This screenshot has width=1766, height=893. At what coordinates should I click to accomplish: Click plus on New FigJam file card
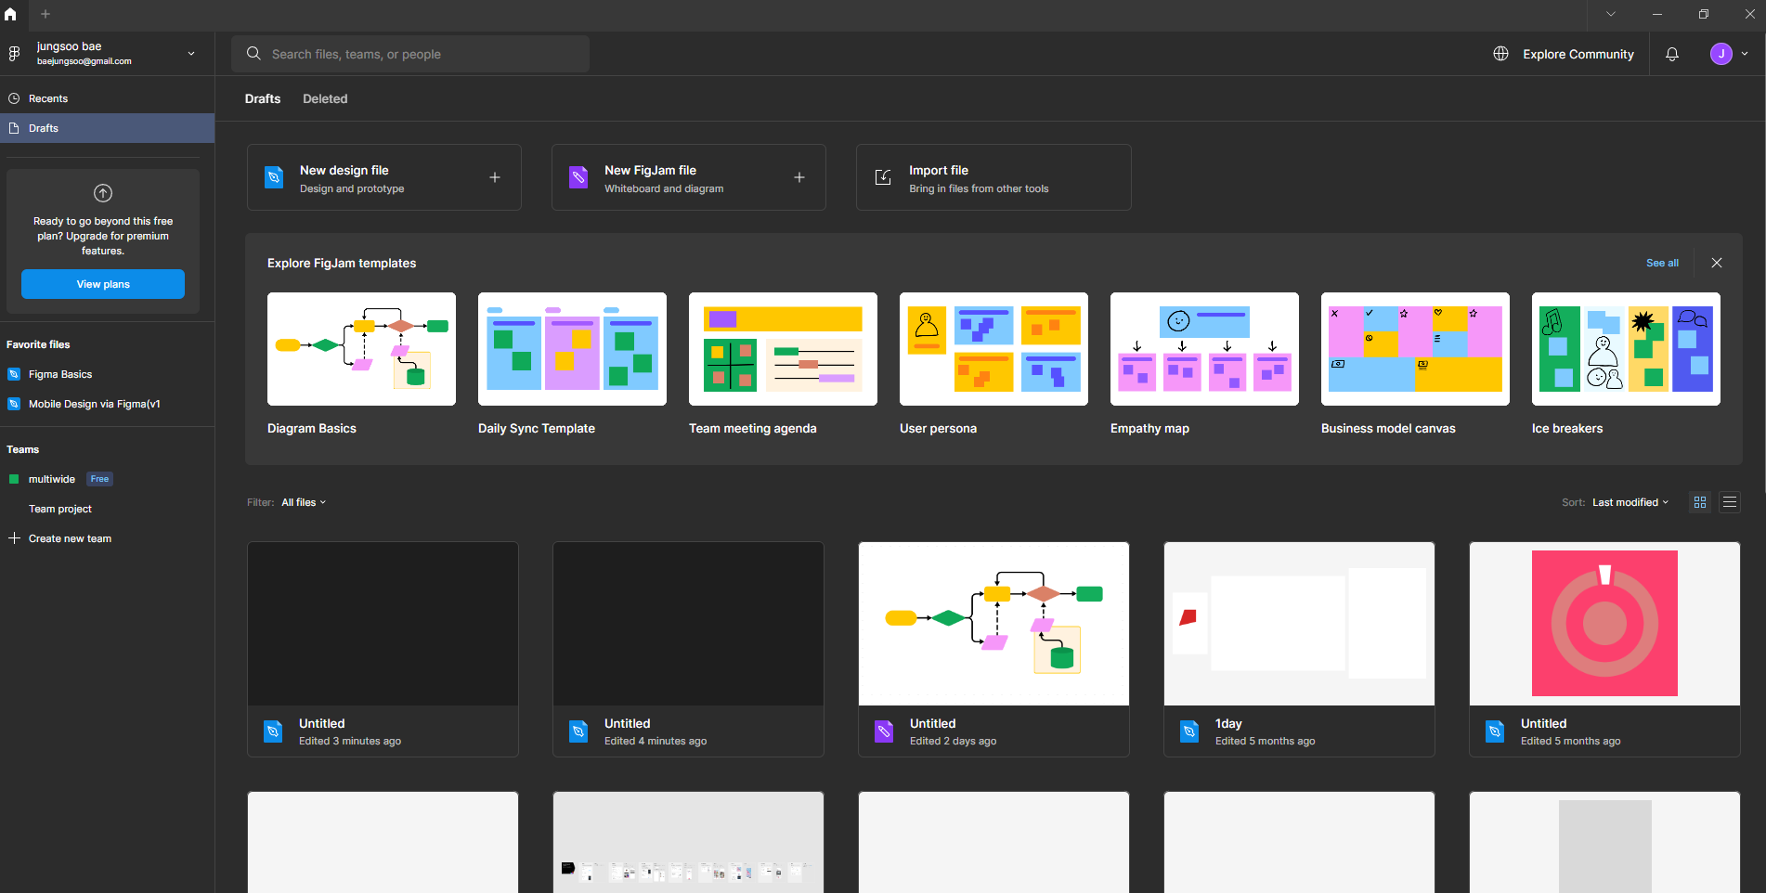799,177
